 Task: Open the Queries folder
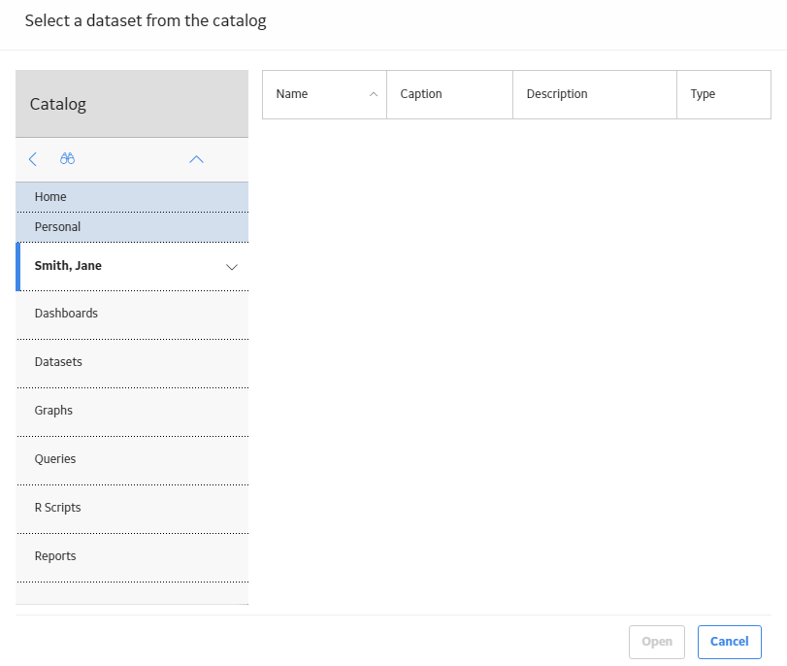pyautogui.click(x=132, y=460)
